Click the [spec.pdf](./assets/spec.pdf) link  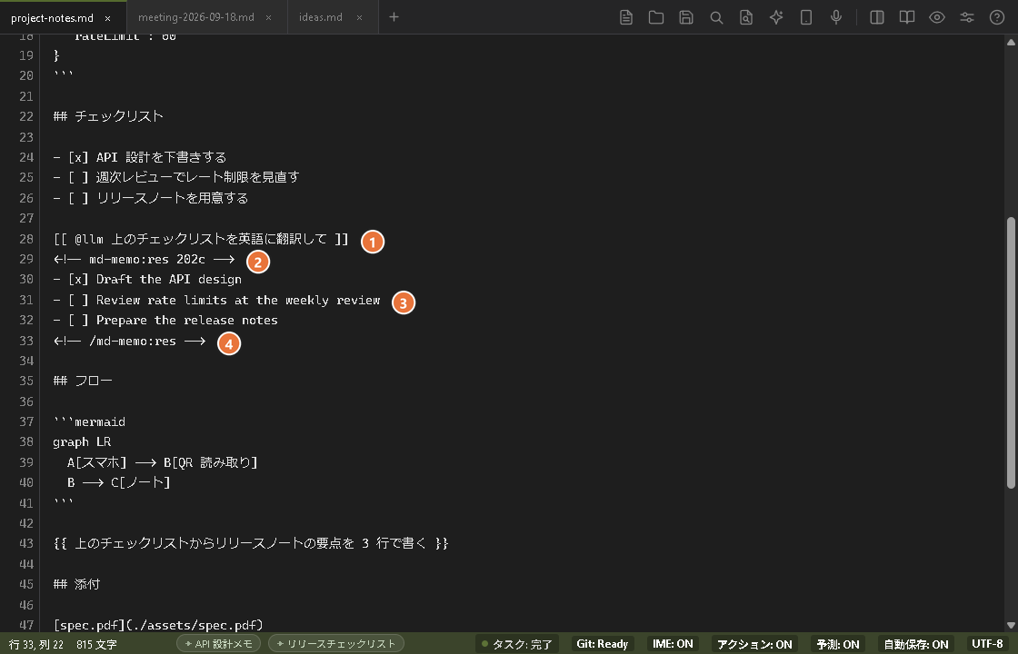point(158,625)
